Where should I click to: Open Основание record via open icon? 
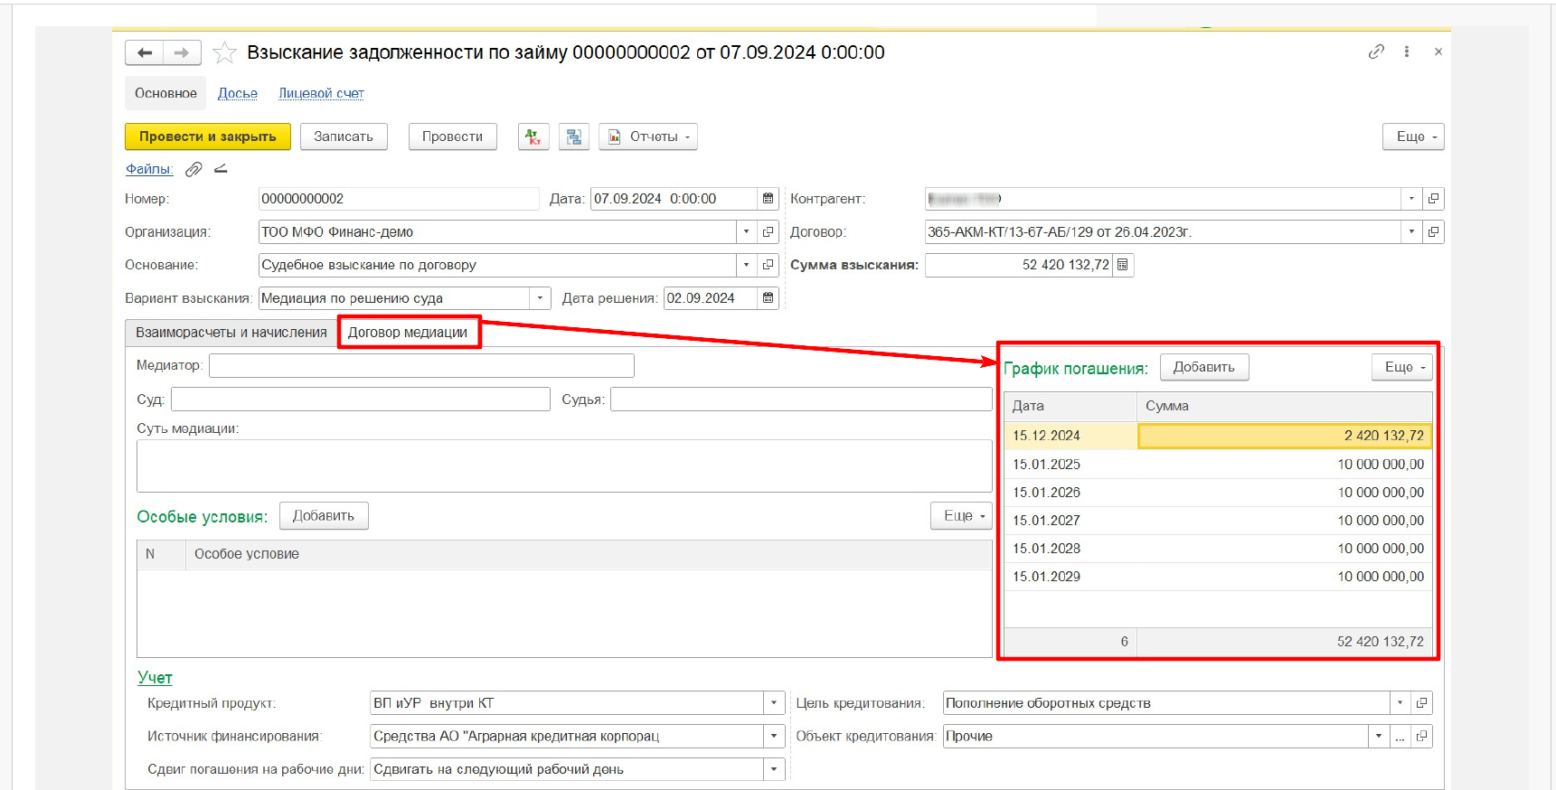(768, 265)
